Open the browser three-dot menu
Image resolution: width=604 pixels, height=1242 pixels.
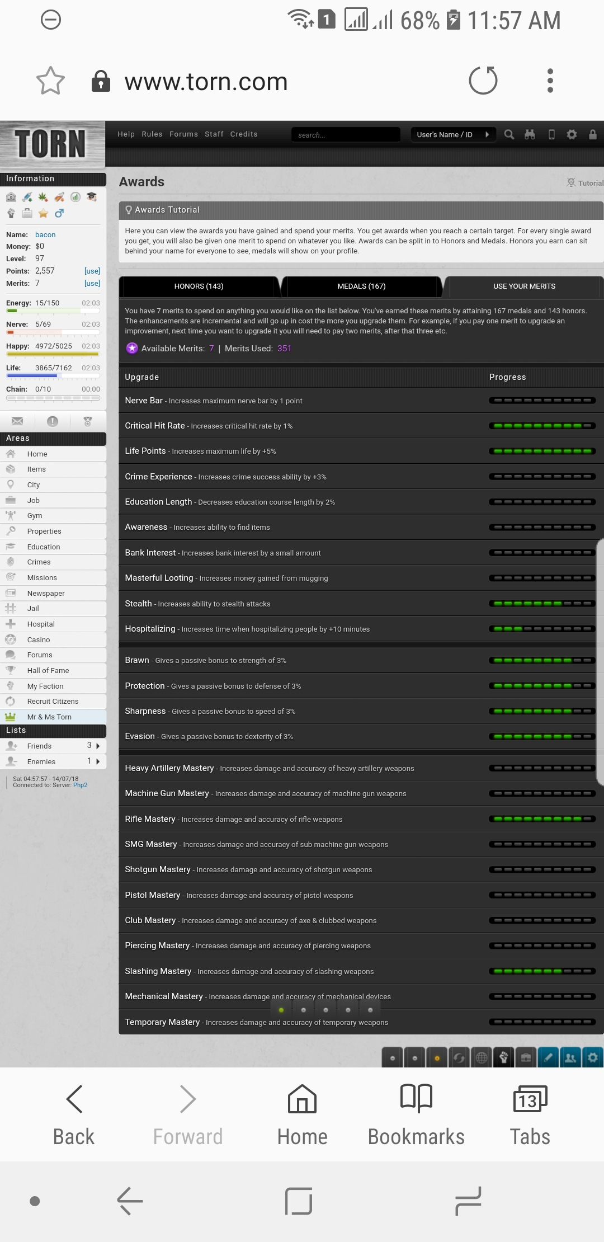pyautogui.click(x=550, y=81)
